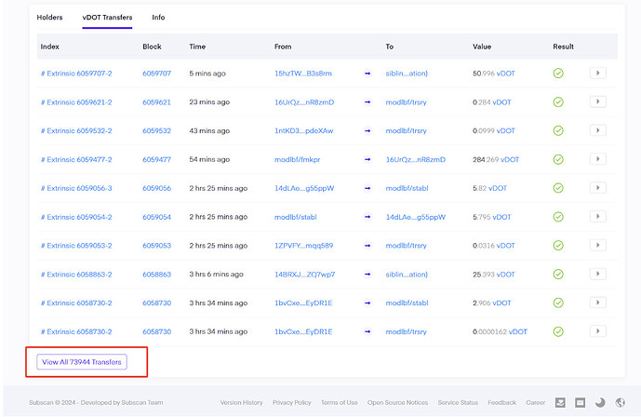Viewport: 641px width, 417px height.
Task: Open sender modlbf/fmkpr address
Action: [x=297, y=159]
